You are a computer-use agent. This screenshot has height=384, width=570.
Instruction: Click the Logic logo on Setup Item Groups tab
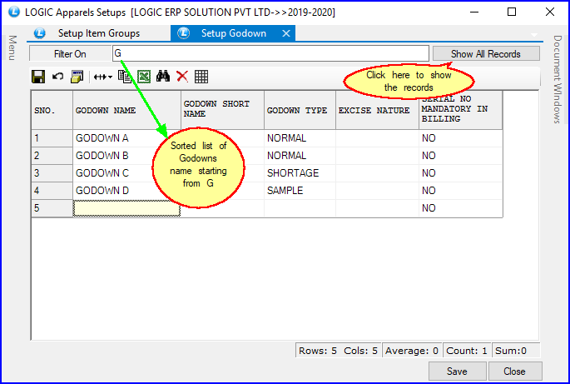click(40, 33)
